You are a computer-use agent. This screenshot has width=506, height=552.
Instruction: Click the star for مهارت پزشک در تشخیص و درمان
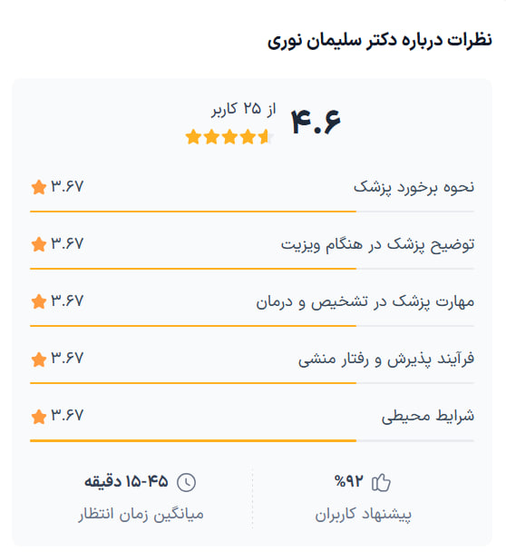click(39, 301)
